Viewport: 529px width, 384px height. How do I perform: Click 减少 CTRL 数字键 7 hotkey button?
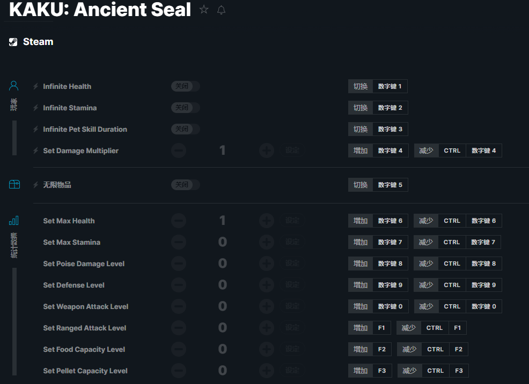coord(457,242)
